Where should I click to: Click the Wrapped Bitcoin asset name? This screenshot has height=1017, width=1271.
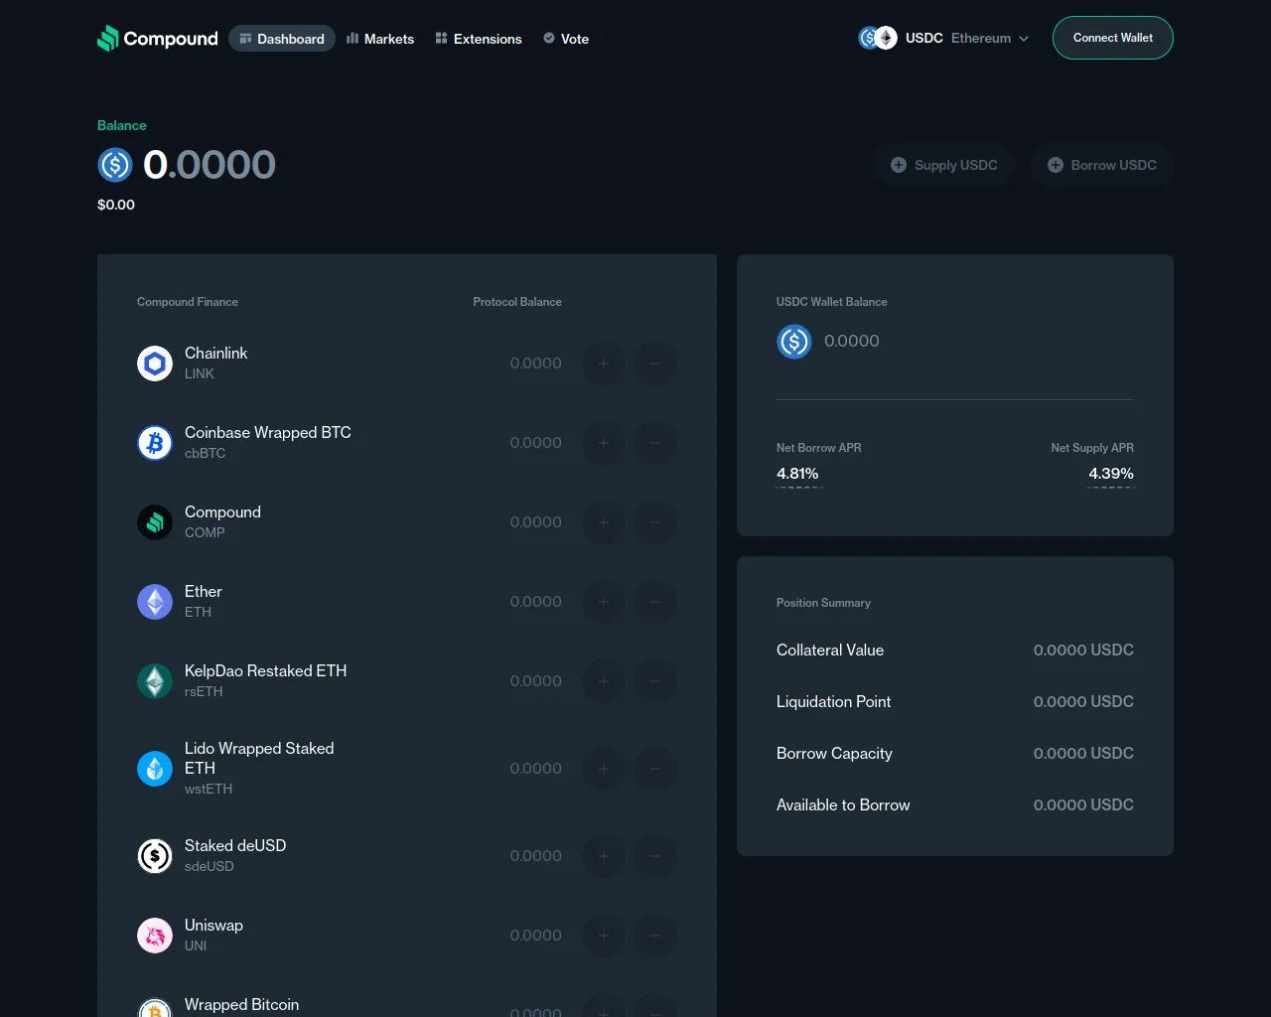(x=241, y=1005)
